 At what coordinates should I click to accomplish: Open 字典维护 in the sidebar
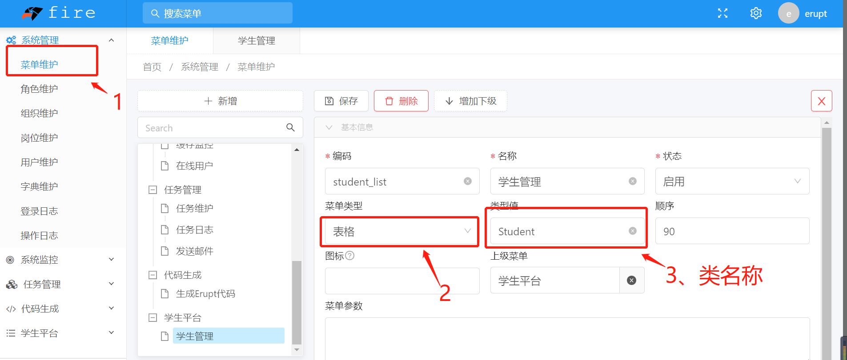pos(39,186)
